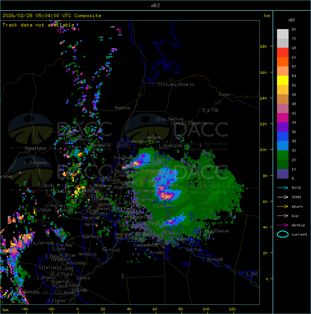Click the 'C_Guido' map label
The image size is (311, 314).
click(46, 185)
